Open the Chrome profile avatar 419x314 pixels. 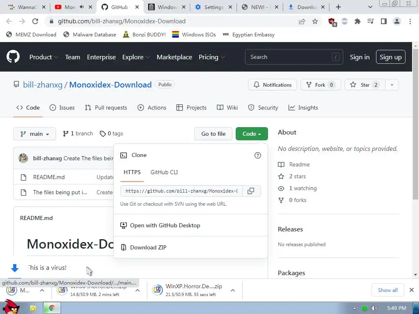pyautogui.click(x=397, y=21)
